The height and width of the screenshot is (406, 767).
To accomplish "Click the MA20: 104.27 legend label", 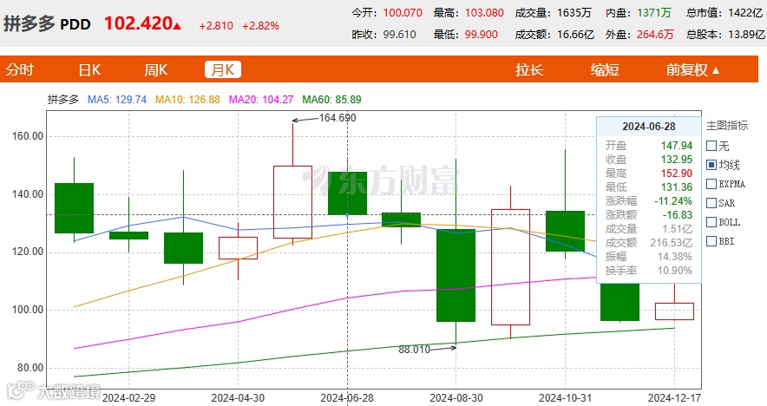I will pos(261,100).
